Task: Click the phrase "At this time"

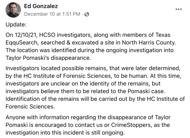Action: [165, 76]
